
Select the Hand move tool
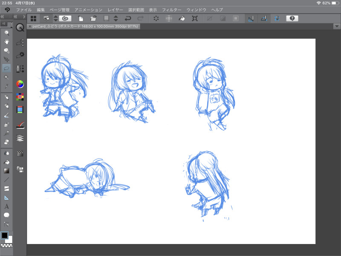click(x=7, y=41)
